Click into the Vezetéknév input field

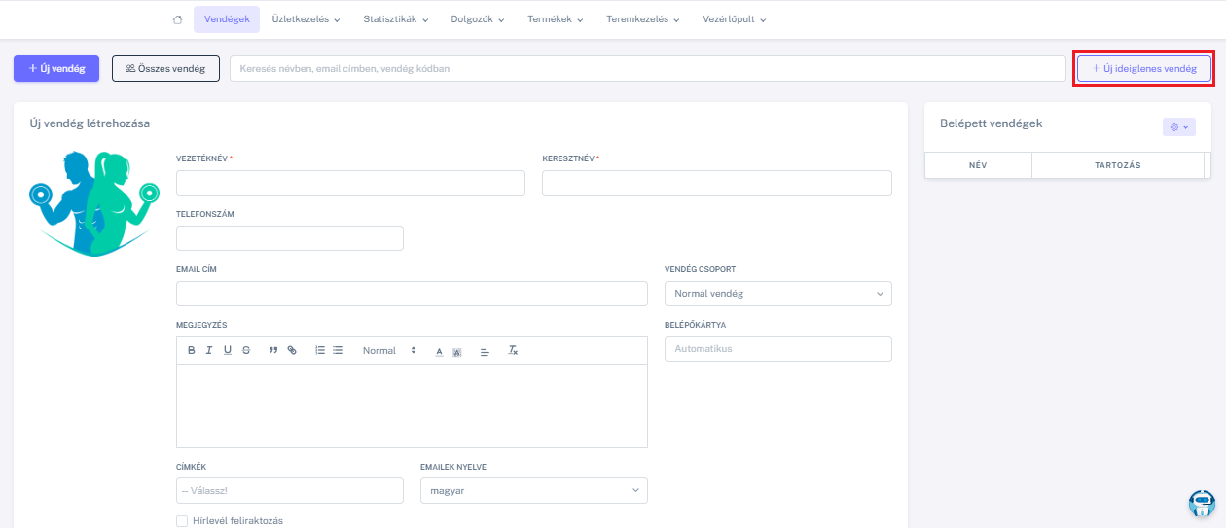(x=350, y=184)
